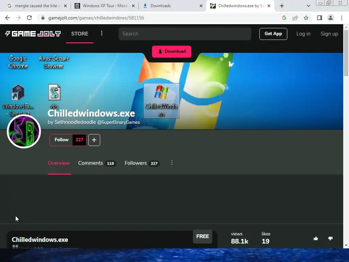Click the browser forward arrow

tap(18, 18)
